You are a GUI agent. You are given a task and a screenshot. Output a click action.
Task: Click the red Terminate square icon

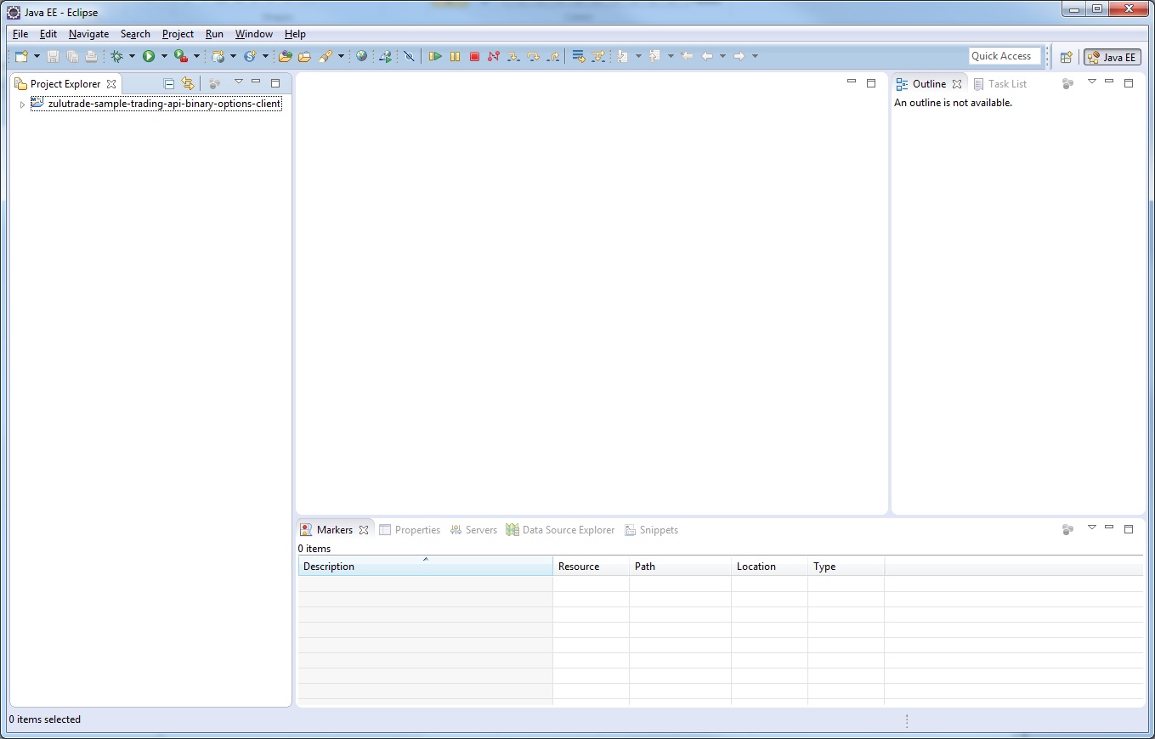coord(474,57)
